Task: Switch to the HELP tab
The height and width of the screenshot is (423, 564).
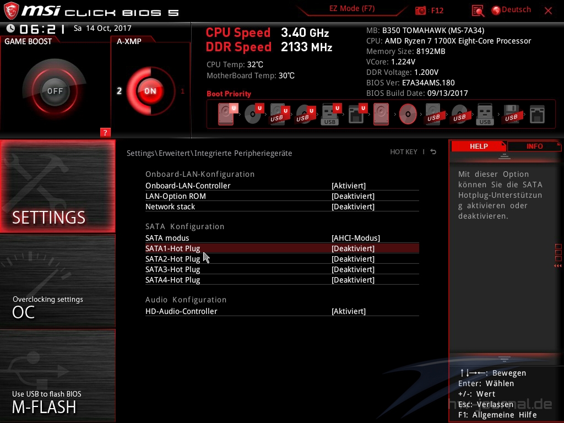Action: pos(479,146)
